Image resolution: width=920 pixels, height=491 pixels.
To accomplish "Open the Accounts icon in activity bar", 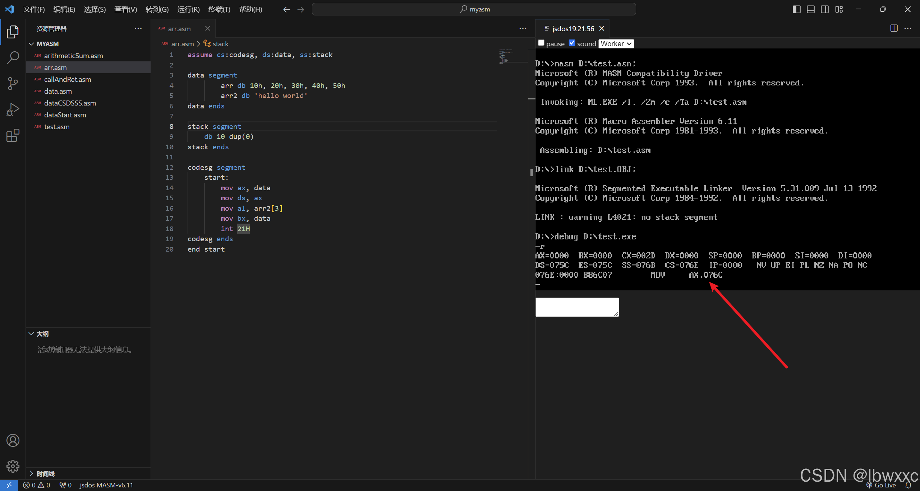I will click(x=13, y=440).
